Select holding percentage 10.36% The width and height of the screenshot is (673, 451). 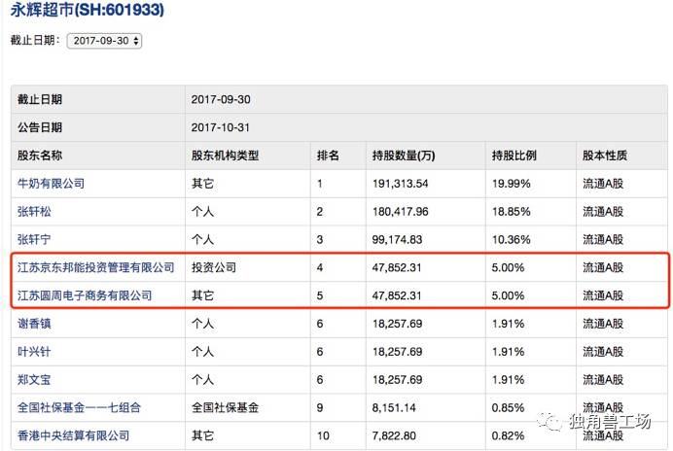(512, 239)
